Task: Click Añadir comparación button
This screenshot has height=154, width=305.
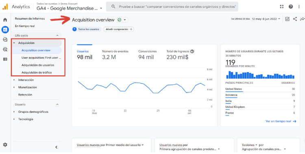Action: tap(118, 29)
